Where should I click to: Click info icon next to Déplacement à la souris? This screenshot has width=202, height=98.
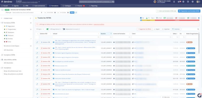[79, 29]
